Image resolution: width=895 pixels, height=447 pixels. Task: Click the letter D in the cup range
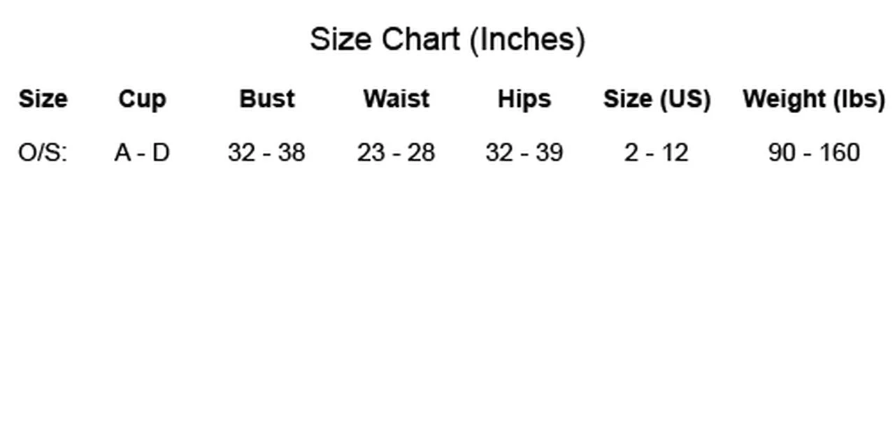161,152
